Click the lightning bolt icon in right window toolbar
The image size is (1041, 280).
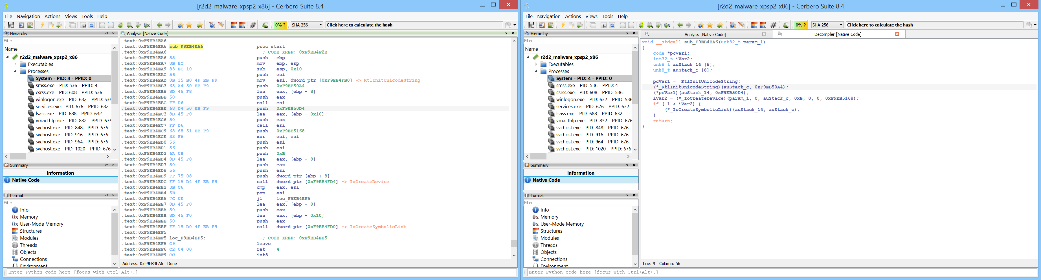point(563,25)
